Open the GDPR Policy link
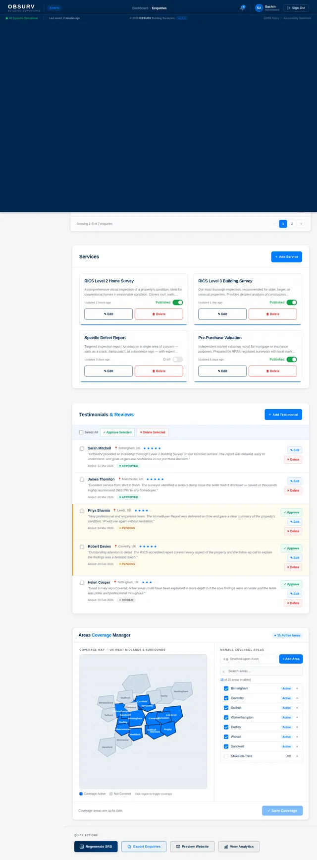Image resolution: width=317 pixels, height=860 pixels. pos(271,18)
